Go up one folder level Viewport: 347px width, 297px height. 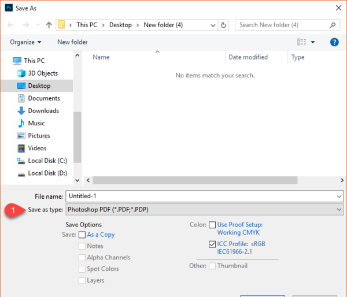[x=49, y=25]
